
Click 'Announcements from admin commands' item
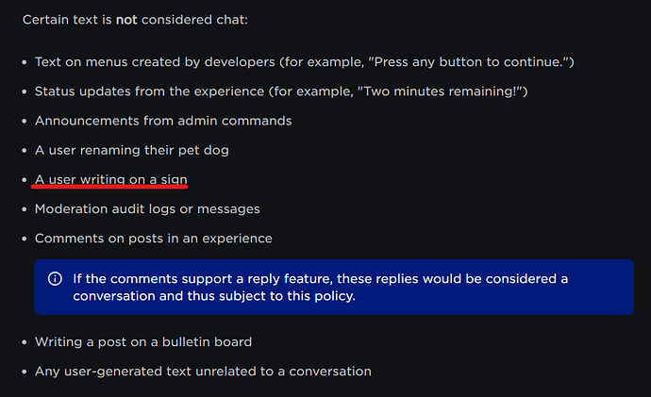click(163, 121)
